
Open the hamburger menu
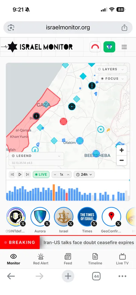point(124,47)
